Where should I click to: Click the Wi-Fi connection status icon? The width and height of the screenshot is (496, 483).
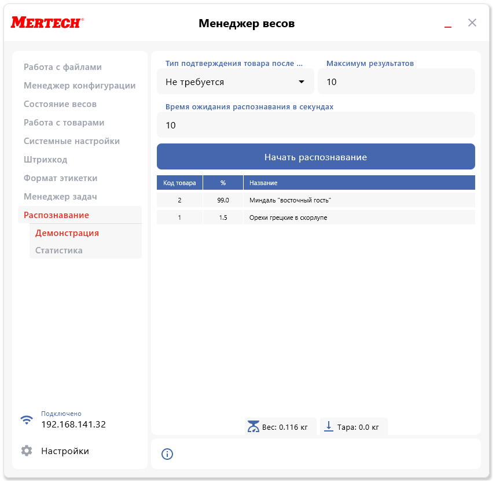pos(27,420)
